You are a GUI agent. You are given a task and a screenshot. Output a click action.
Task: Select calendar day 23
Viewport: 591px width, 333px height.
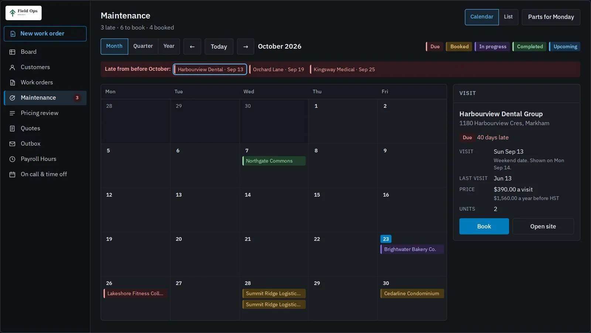(x=386, y=239)
